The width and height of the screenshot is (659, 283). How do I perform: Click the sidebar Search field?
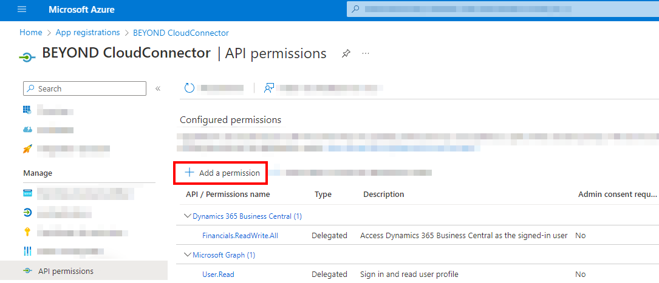pyautogui.click(x=85, y=88)
